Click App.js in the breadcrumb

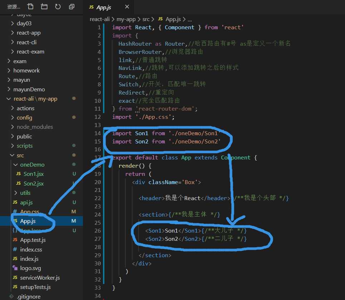coord(173,19)
